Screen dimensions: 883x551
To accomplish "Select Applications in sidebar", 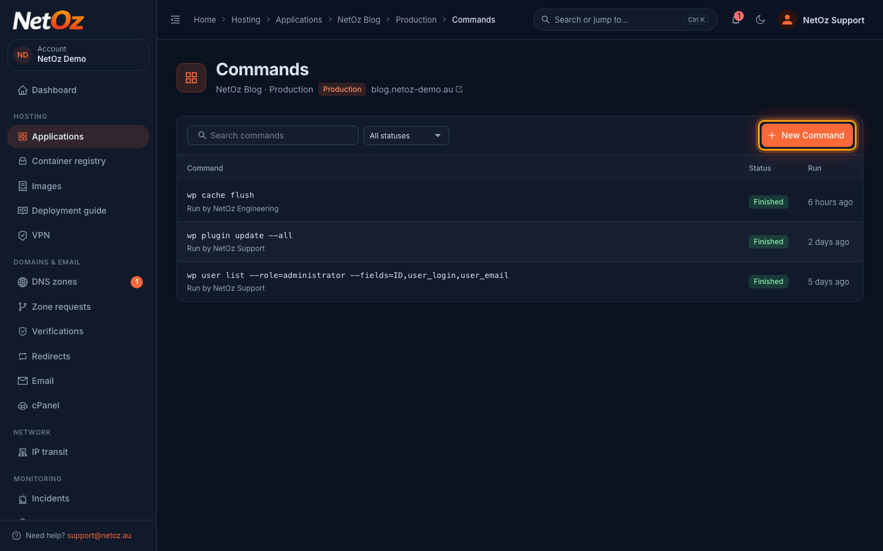I will coord(78,137).
